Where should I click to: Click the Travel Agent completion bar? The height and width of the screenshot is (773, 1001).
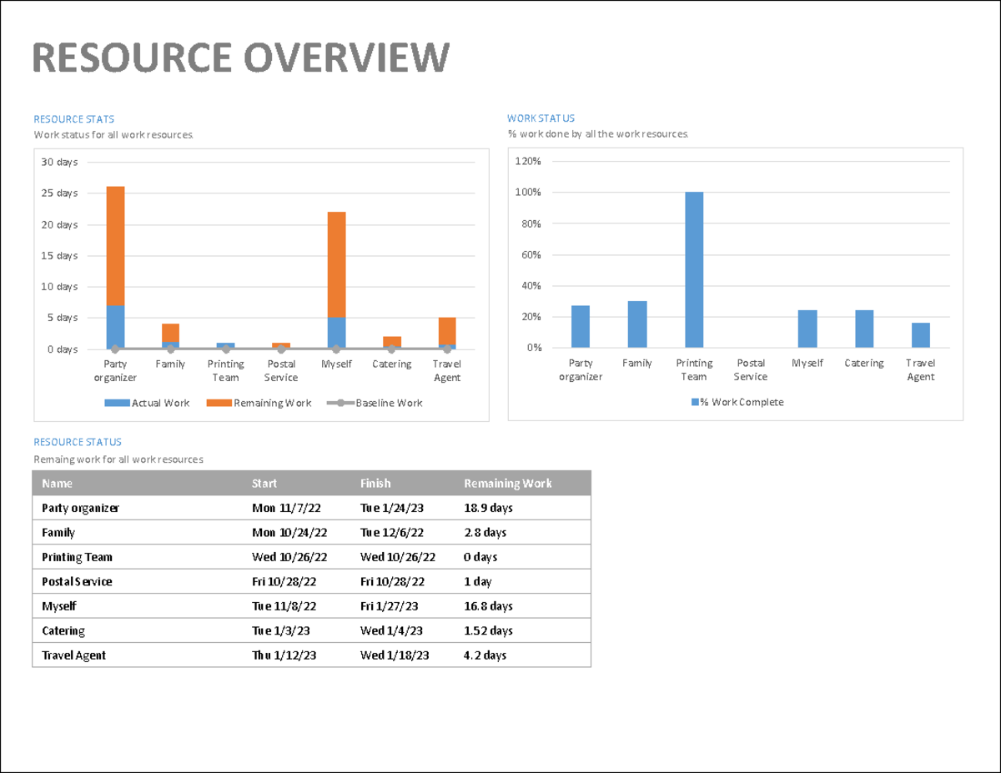[x=919, y=334]
